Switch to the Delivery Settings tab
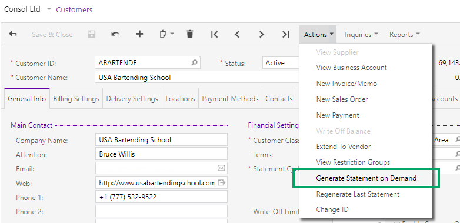This screenshot has width=460, height=223. [132, 99]
